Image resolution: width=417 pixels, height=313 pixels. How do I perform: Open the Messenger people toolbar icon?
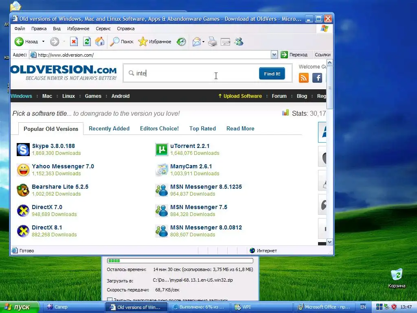click(x=239, y=42)
